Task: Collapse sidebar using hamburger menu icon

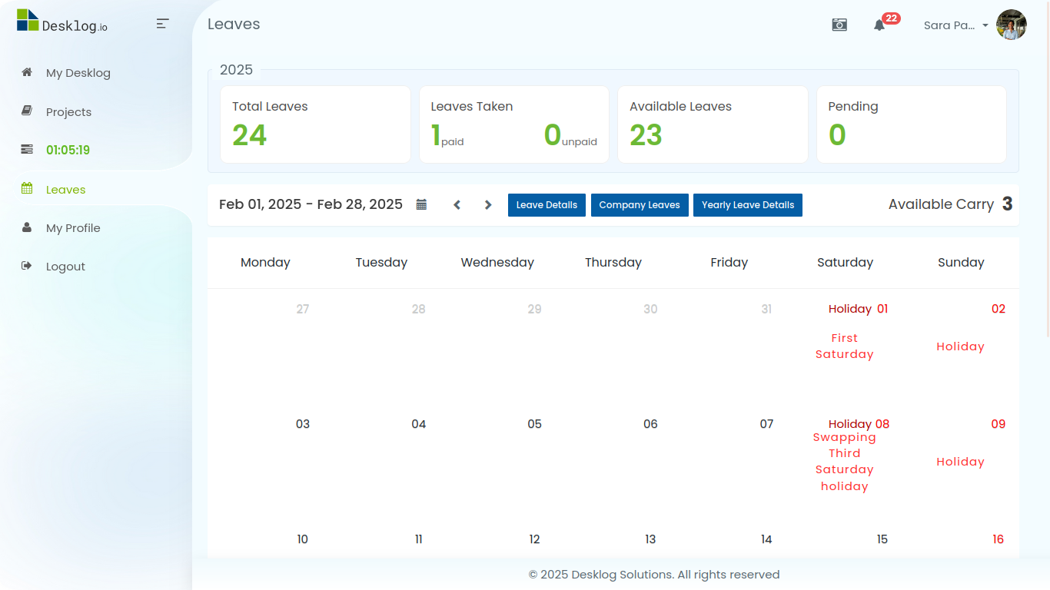Action: click(x=162, y=24)
